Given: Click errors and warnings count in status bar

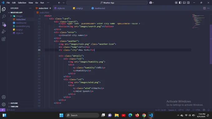Looking at the screenshot, I should pos(11,110).
